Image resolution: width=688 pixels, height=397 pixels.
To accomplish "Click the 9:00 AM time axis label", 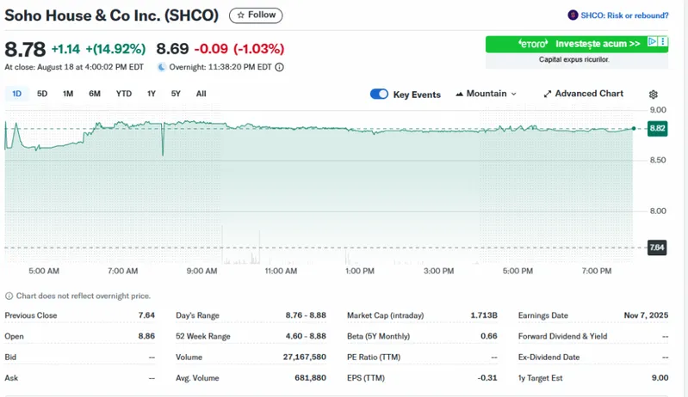I will (x=201, y=272).
